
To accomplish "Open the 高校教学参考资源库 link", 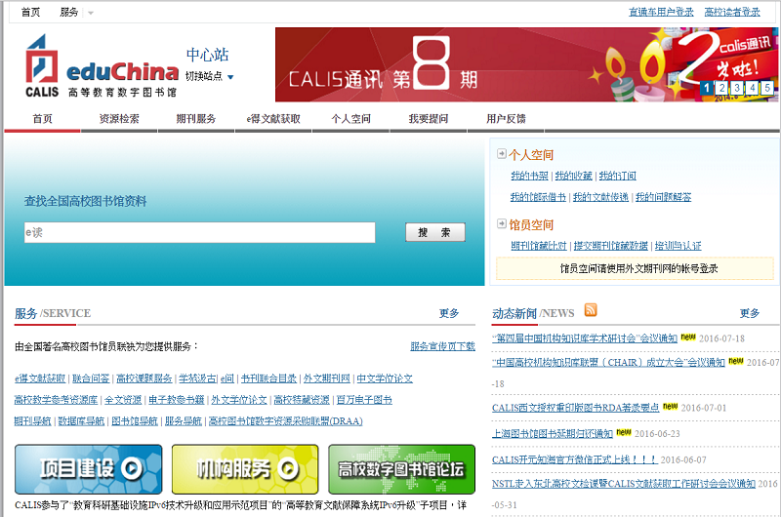I will click(56, 400).
